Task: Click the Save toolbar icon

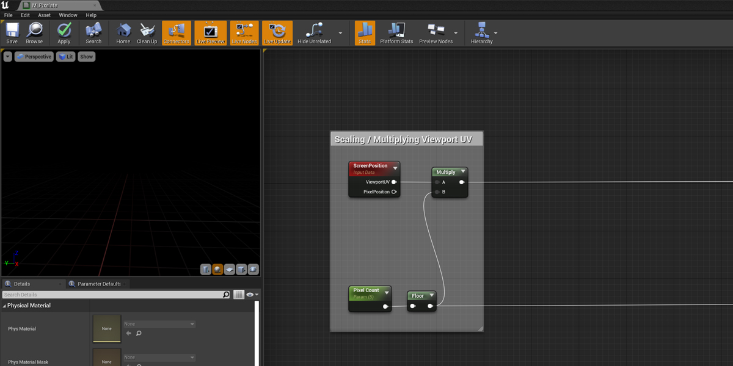Action: 12,33
